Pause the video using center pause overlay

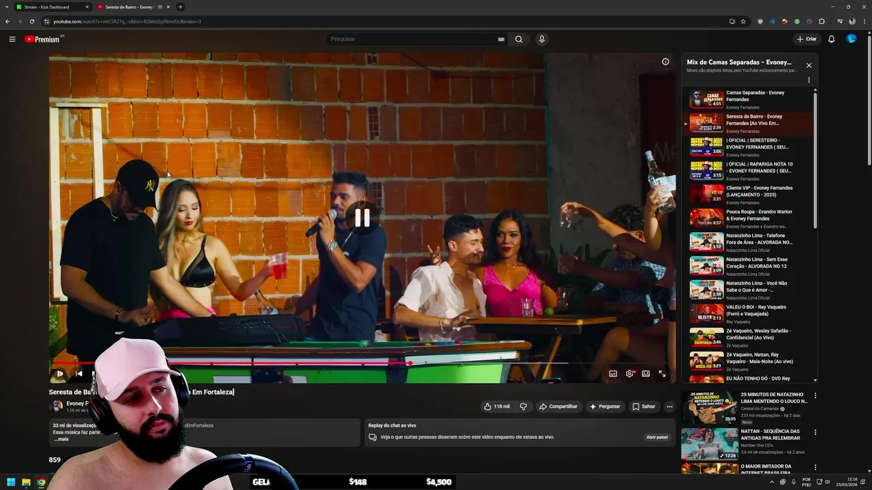click(x=362, y=218)
